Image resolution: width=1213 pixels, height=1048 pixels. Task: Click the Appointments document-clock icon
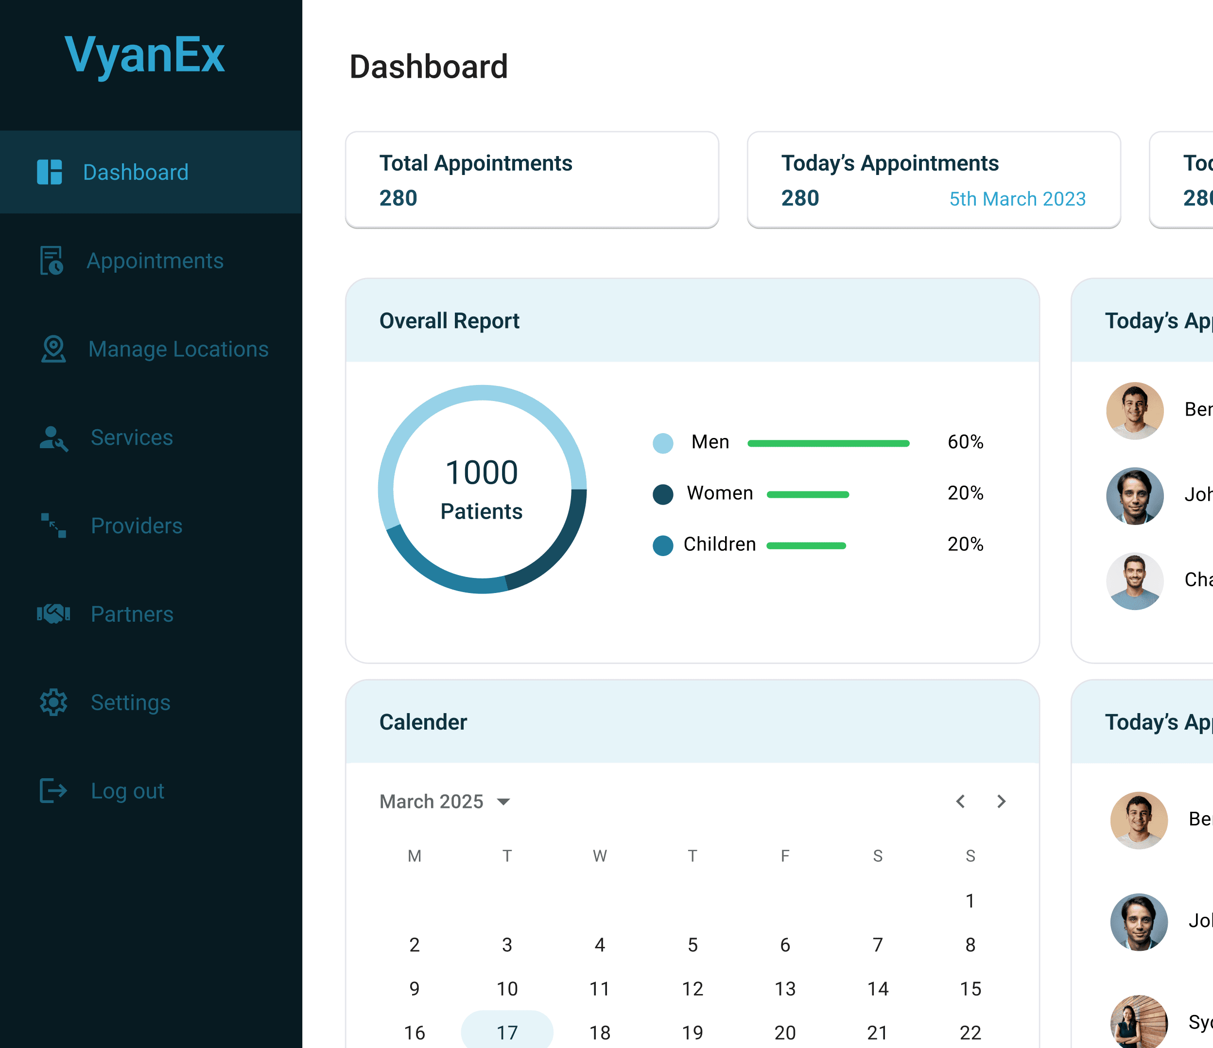[52, 261]
